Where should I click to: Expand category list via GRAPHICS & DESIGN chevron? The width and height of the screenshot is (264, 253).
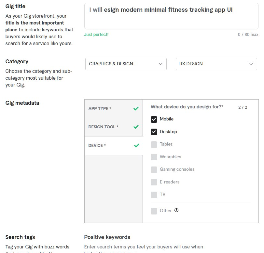[x=160, y=64]
